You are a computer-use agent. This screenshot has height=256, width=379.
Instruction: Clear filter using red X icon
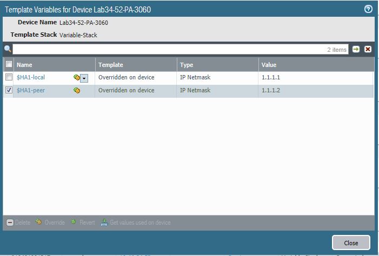(x=368, y=49)
